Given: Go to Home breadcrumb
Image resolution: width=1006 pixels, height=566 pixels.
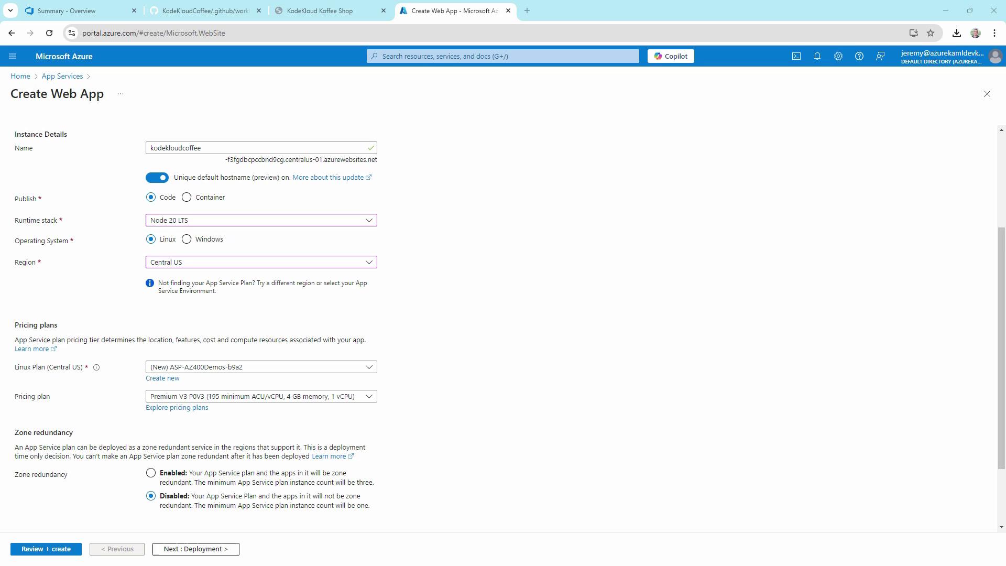Looking at the screenshot, I should (x=20, y=76).
